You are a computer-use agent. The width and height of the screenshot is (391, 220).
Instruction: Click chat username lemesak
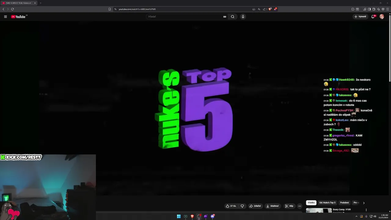(x=342, y=101)
